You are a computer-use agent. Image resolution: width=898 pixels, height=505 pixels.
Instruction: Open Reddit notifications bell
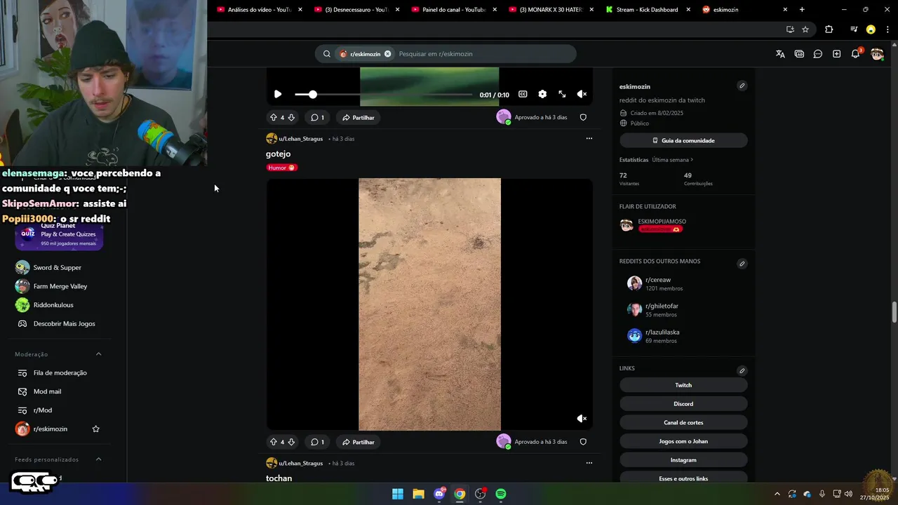(x=855, y=54)
